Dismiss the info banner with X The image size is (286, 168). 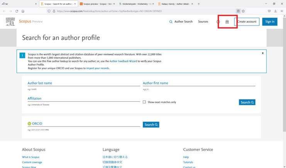tap(263, 53)
